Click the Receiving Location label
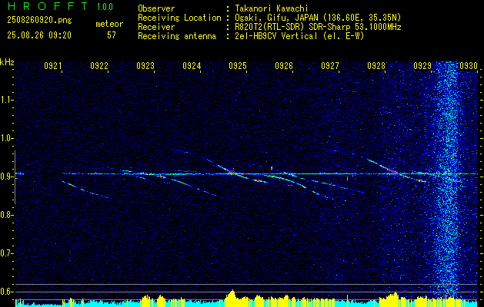Image resolution: width=484 pixels, height=307 pixels. click(179, 18)
